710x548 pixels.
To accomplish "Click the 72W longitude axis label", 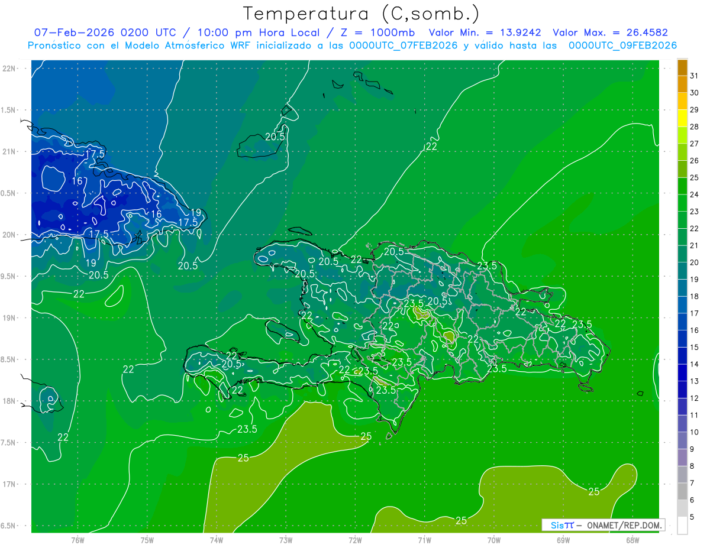I will point(355,540).
